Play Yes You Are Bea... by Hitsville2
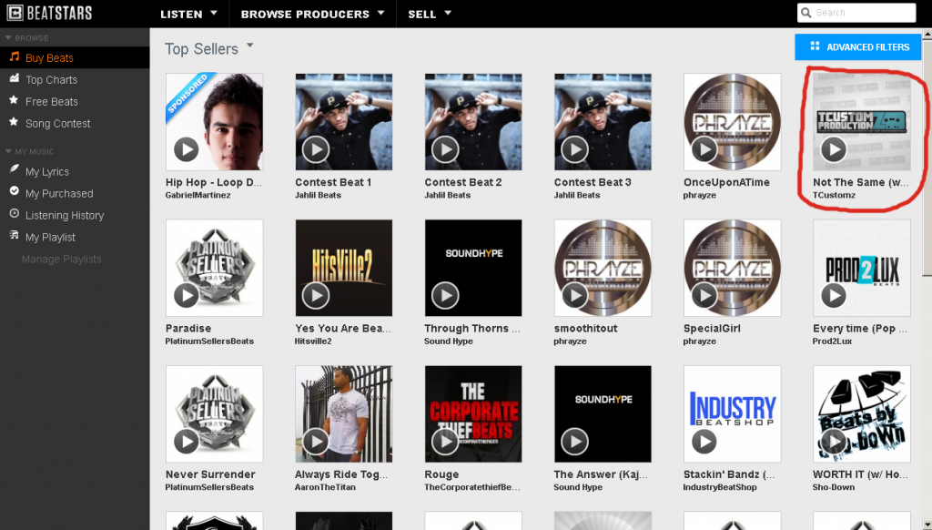The height and width of the screenshot is (530, 932). tap(316, 295)
